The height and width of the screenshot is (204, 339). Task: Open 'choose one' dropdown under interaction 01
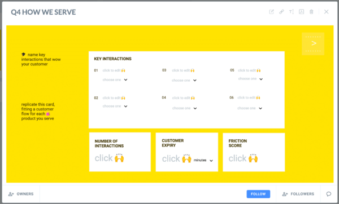115,80
